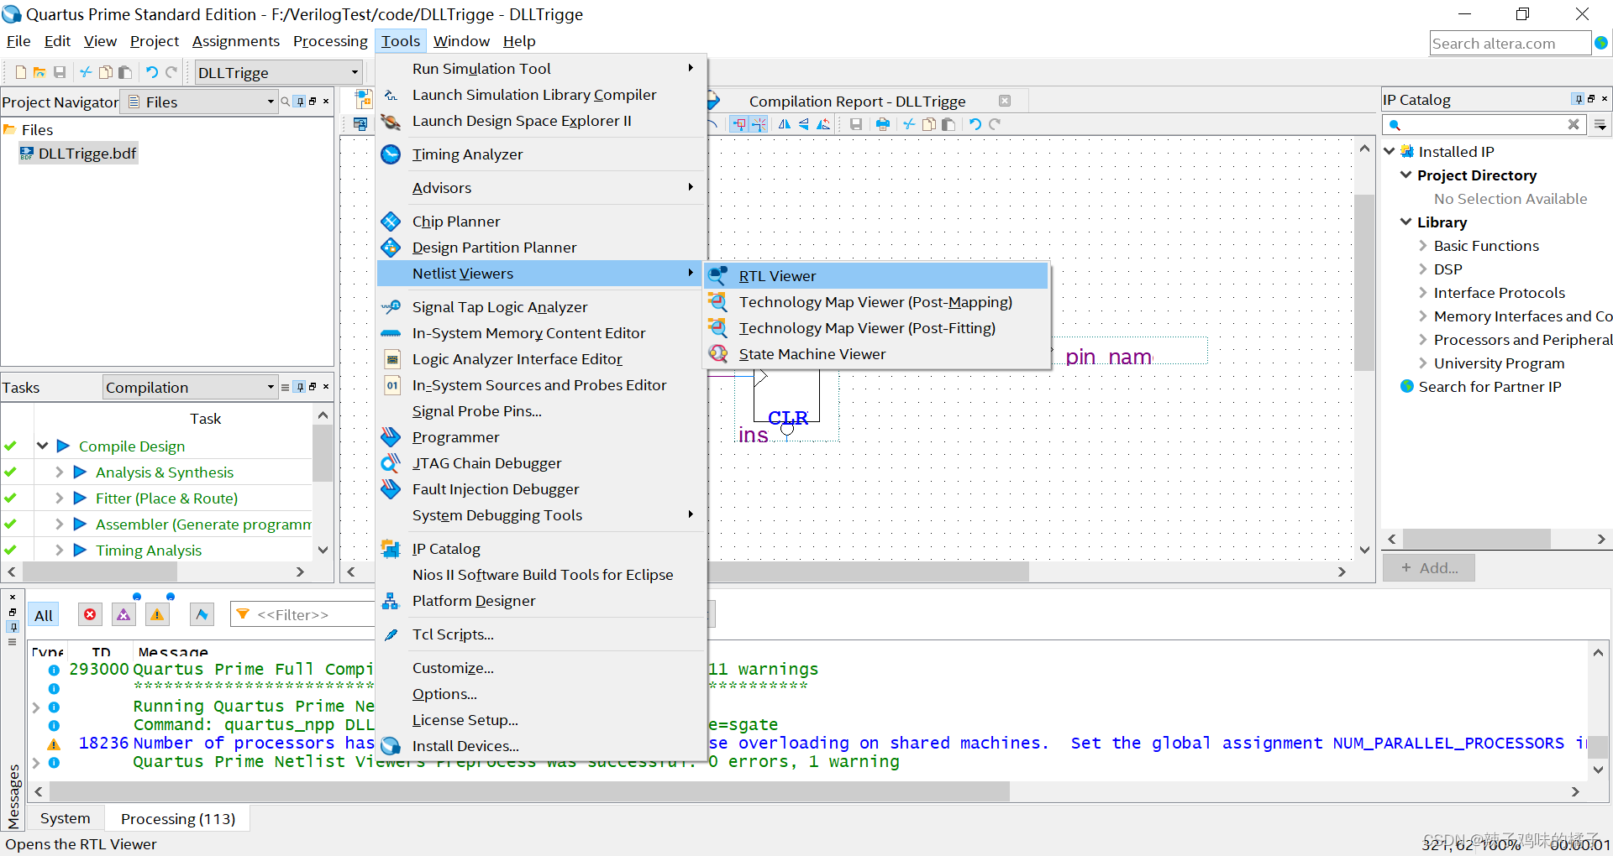Image resolution: width=1613 pixels, height=856 pixels.
Task: Toggle the All messages filter
Action: point(44,615)
